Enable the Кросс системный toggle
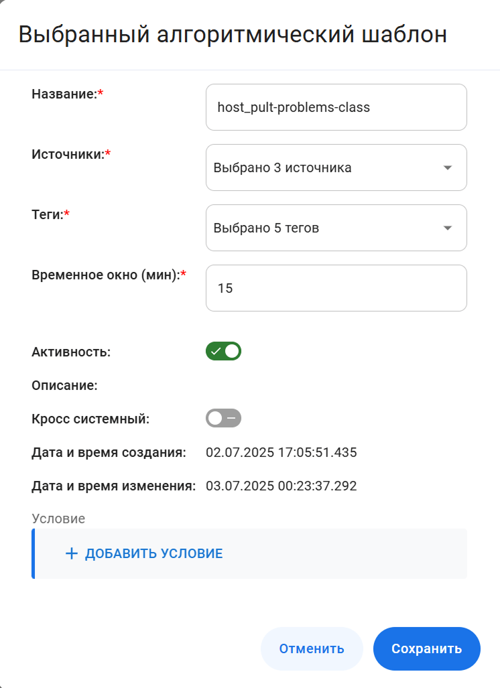Screen dimensions: 500x688 223,418
